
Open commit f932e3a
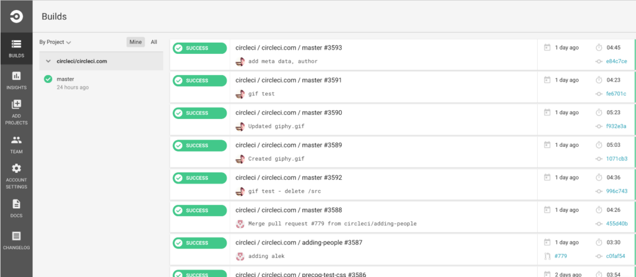pos(616,126)
